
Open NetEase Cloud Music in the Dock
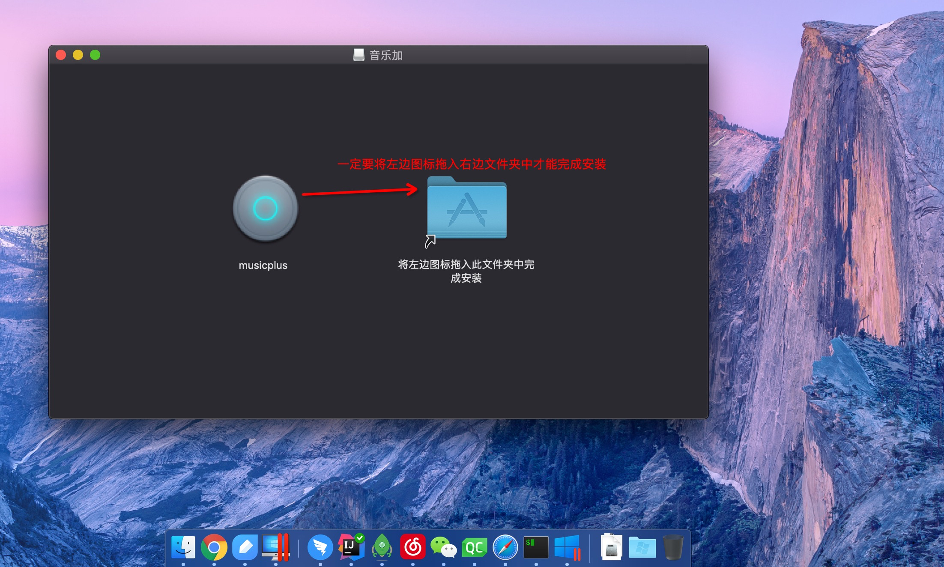click(413, 547)
